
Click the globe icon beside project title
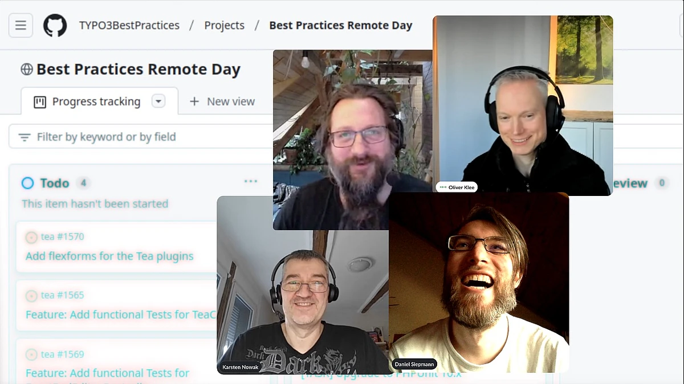27,70
